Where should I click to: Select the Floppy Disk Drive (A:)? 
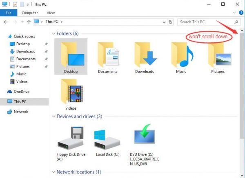tap(71, 138)
